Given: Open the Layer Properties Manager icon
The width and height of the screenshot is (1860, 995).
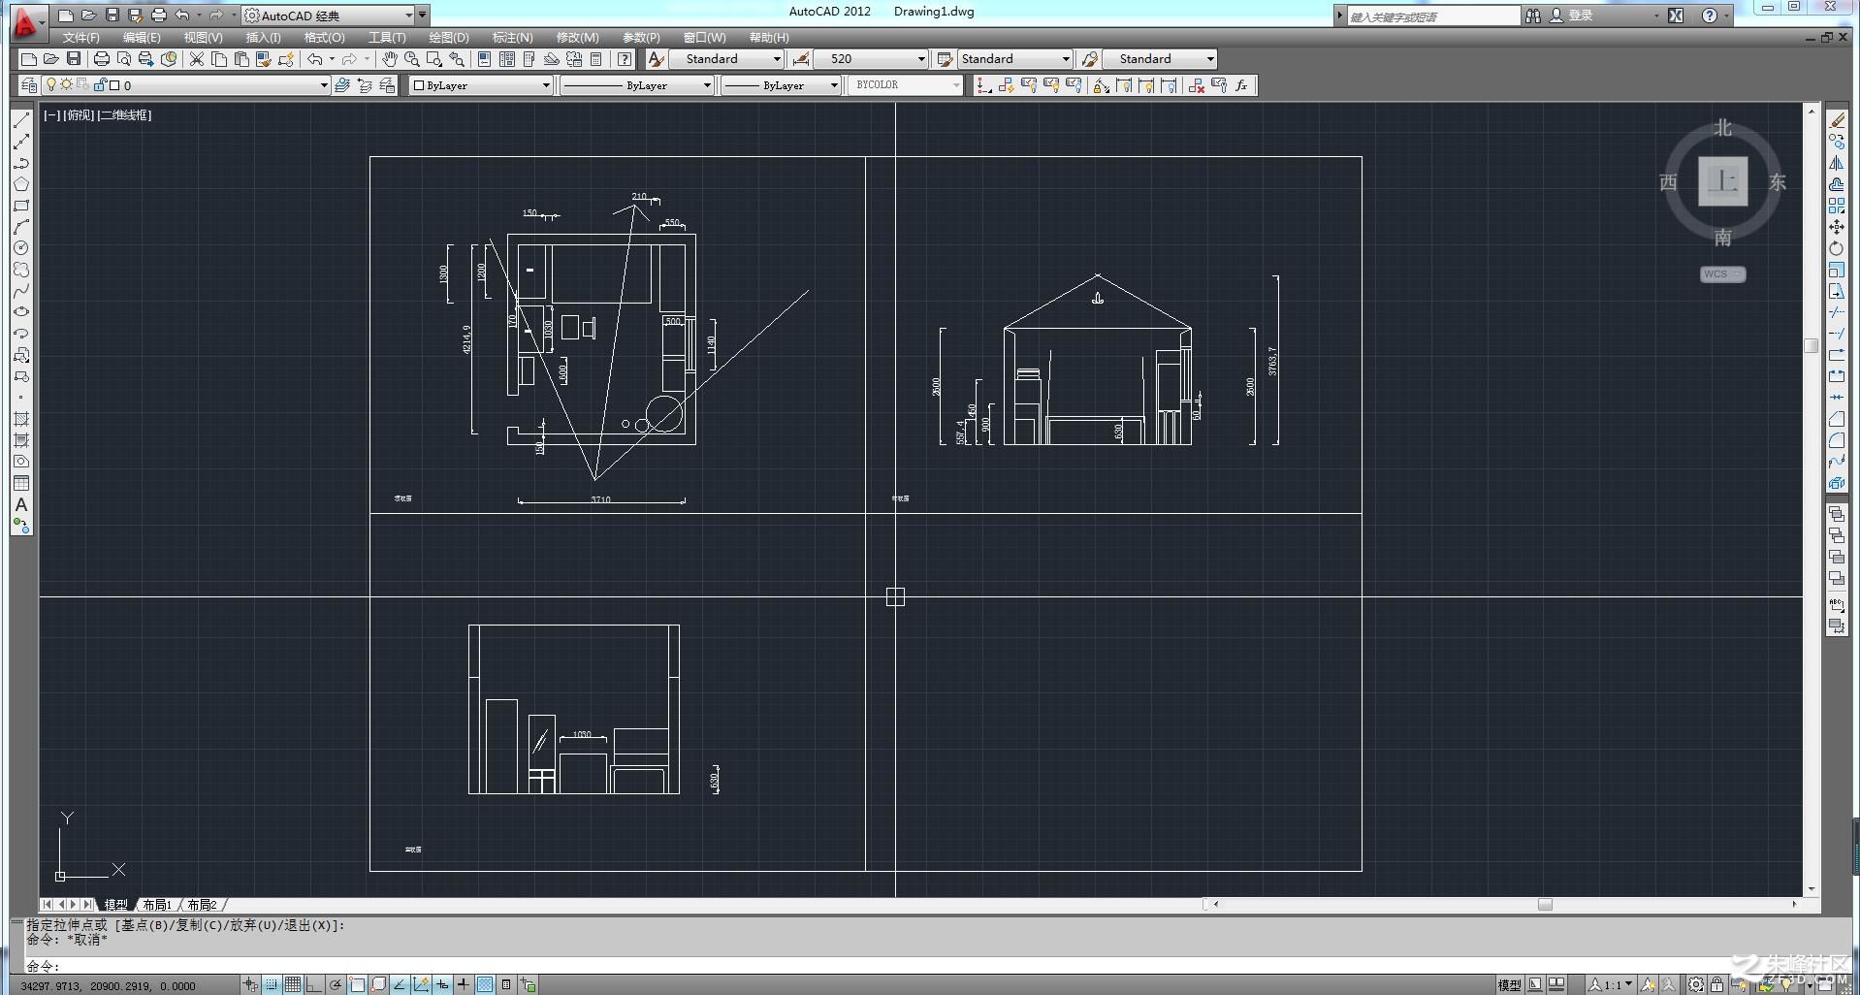Looking at the screenshot, I should pos(30,85).
